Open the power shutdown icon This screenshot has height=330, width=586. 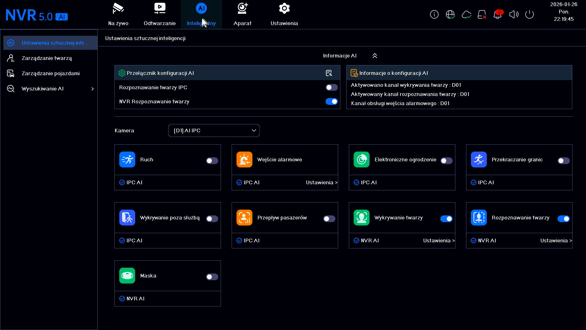[530, 14]
